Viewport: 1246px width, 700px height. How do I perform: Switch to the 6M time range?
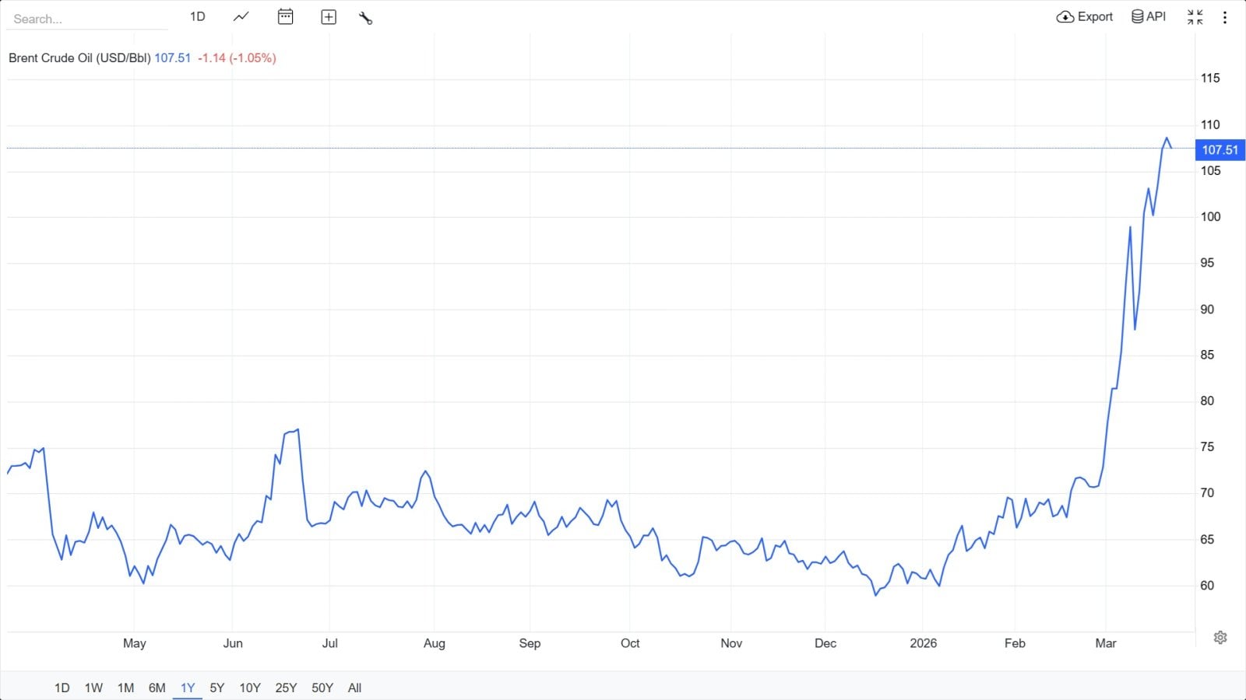tap(157, 688)
